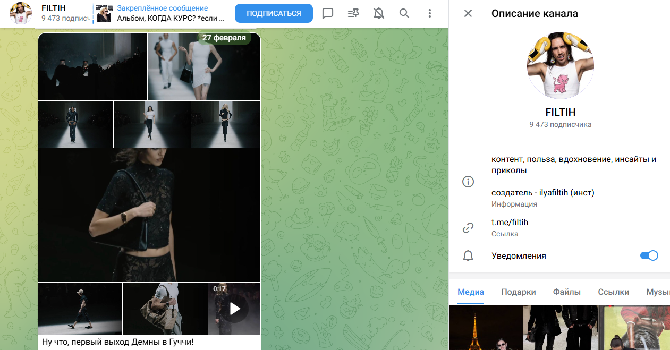Open the Eiffel Tower media thumbnail
Screen dimensions: 670x350
click(486, 327)
